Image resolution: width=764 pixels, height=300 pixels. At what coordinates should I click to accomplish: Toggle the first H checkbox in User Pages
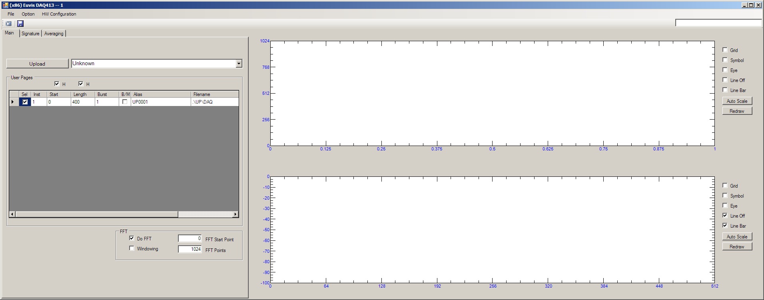(57, 84)
